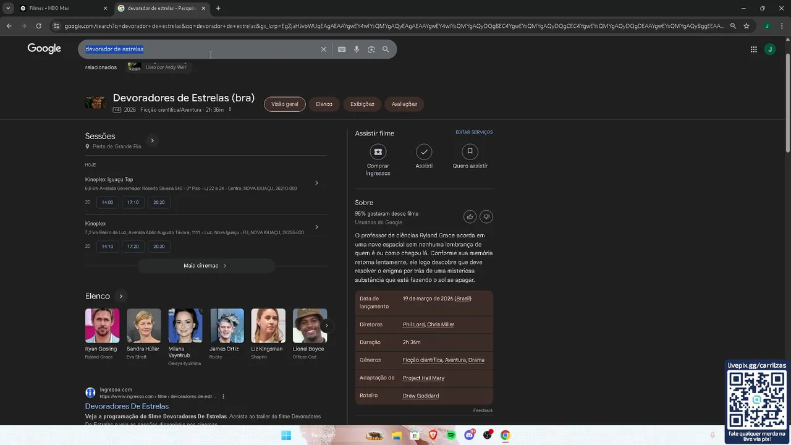
Task: Select the 17:20 showtime
Action: (133, 246)
